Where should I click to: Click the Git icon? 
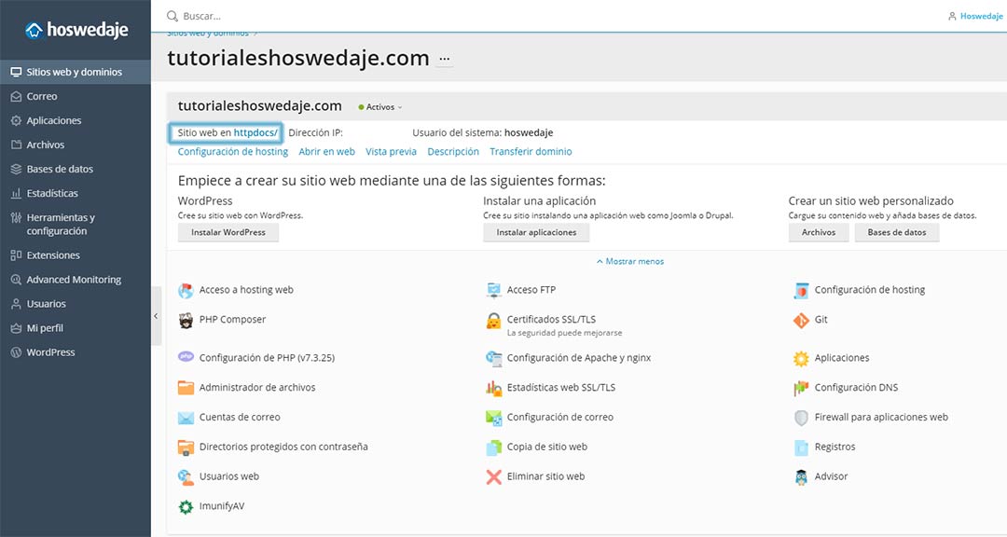click(x=801, y=320)
